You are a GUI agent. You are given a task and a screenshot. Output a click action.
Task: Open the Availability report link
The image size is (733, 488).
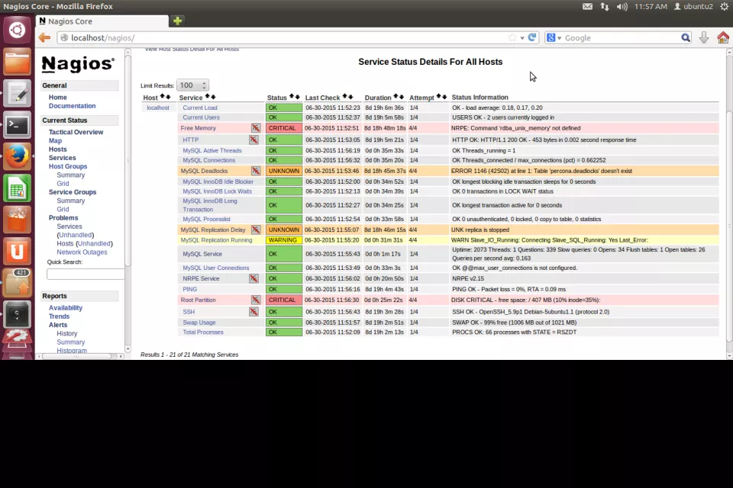coord(66,308)
